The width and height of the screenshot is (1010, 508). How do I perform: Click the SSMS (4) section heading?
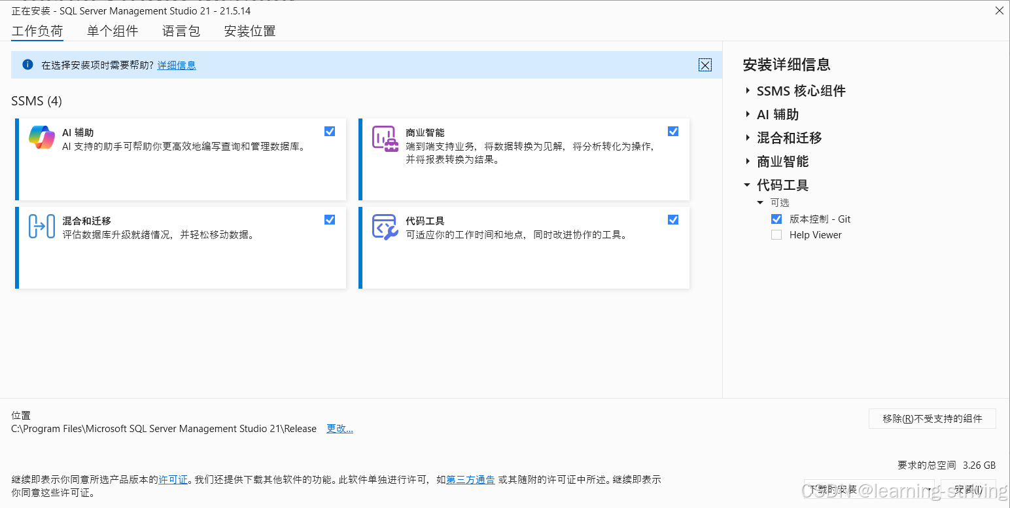click(37, 101)
